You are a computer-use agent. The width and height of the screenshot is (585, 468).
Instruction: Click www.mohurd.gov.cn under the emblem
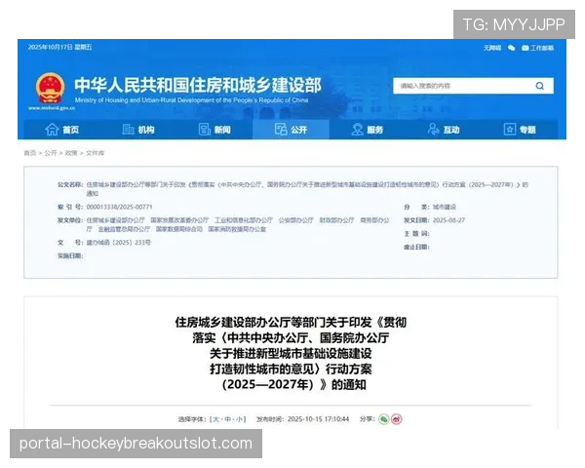52,108
